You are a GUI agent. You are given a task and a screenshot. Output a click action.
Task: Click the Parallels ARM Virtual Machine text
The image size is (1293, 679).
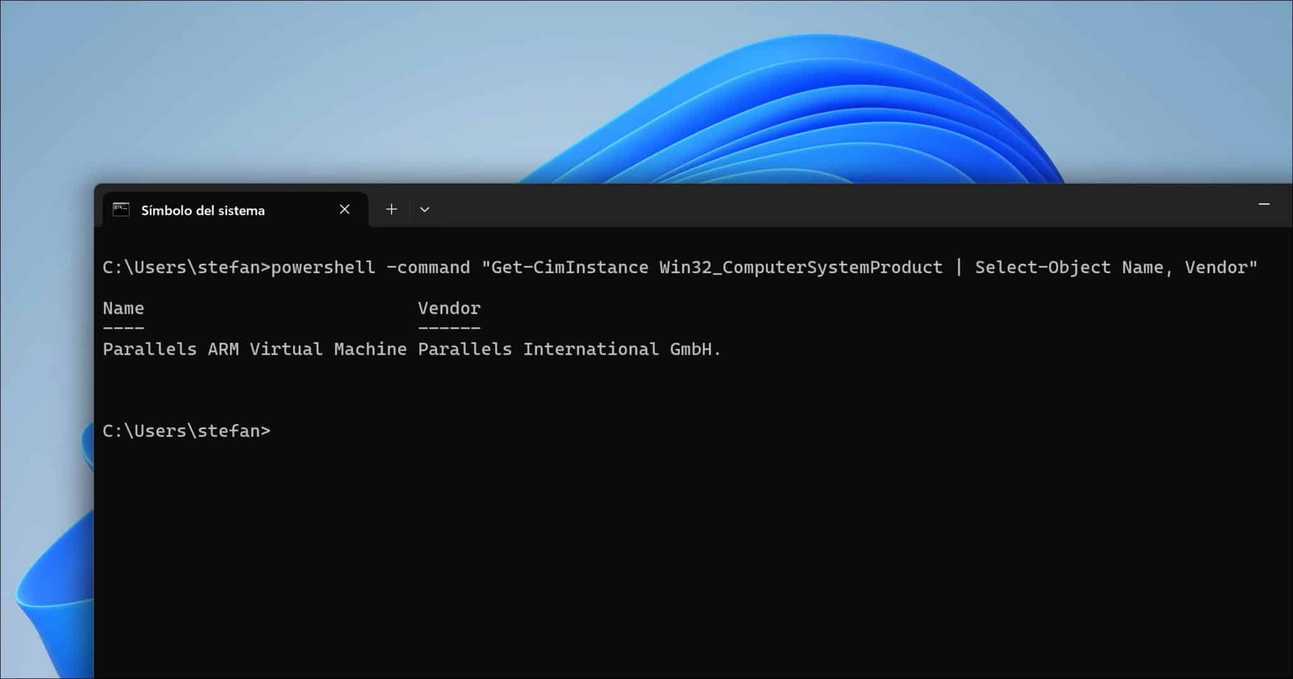pyautogui.click(x=255, y=349)
